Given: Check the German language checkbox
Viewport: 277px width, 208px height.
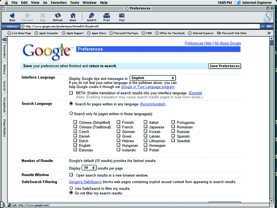Looking at the screenshot, I should click(x=119, y=131).
